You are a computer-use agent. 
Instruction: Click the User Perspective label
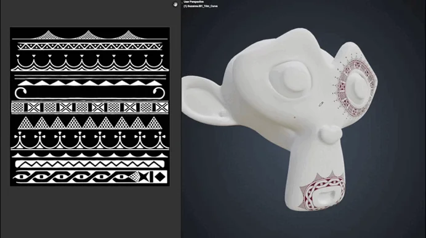point(194,2)
